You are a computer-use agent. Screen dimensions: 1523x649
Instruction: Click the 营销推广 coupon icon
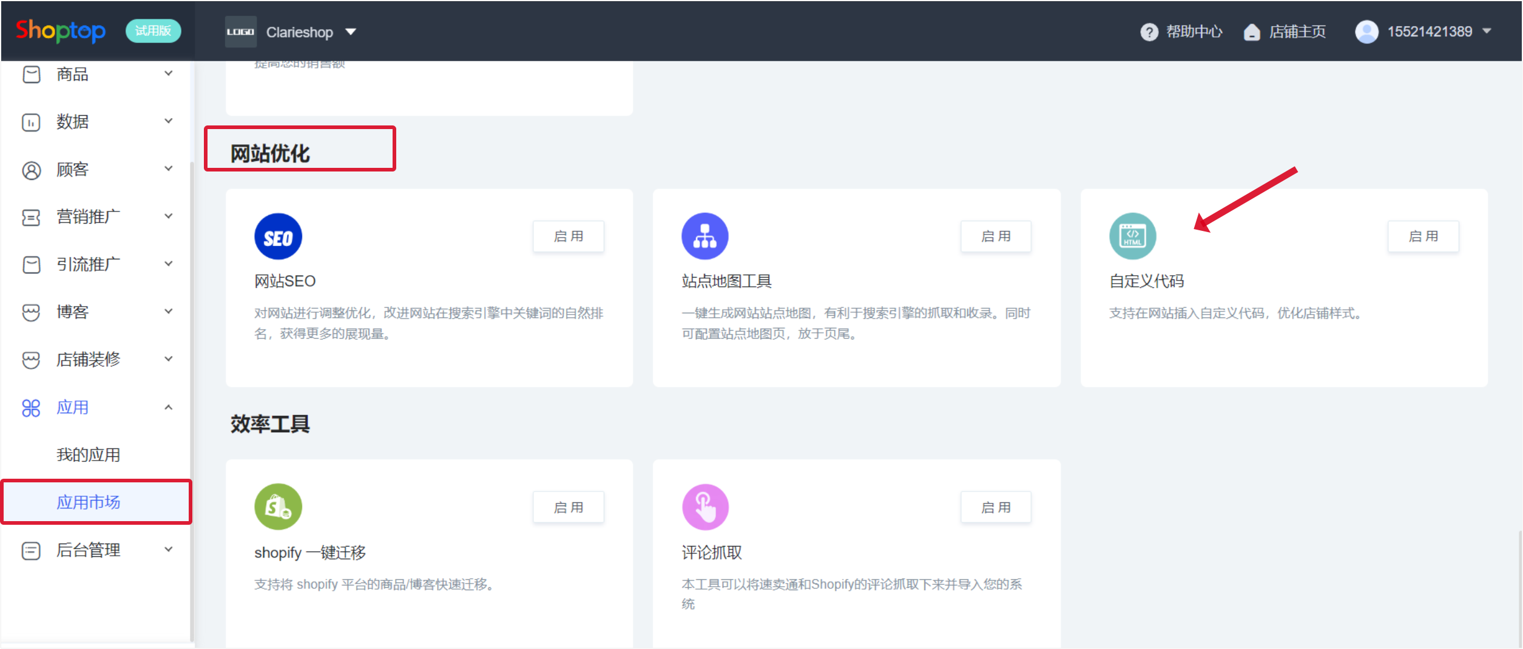(x=31, y=217)
